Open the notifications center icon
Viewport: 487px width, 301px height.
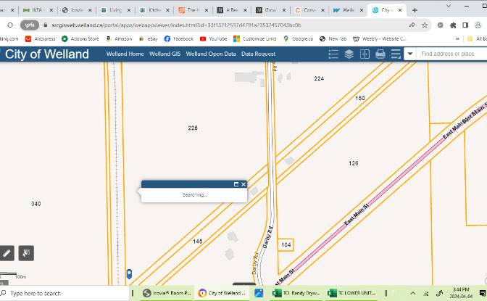pyautogui.click(x=483, y=293)
